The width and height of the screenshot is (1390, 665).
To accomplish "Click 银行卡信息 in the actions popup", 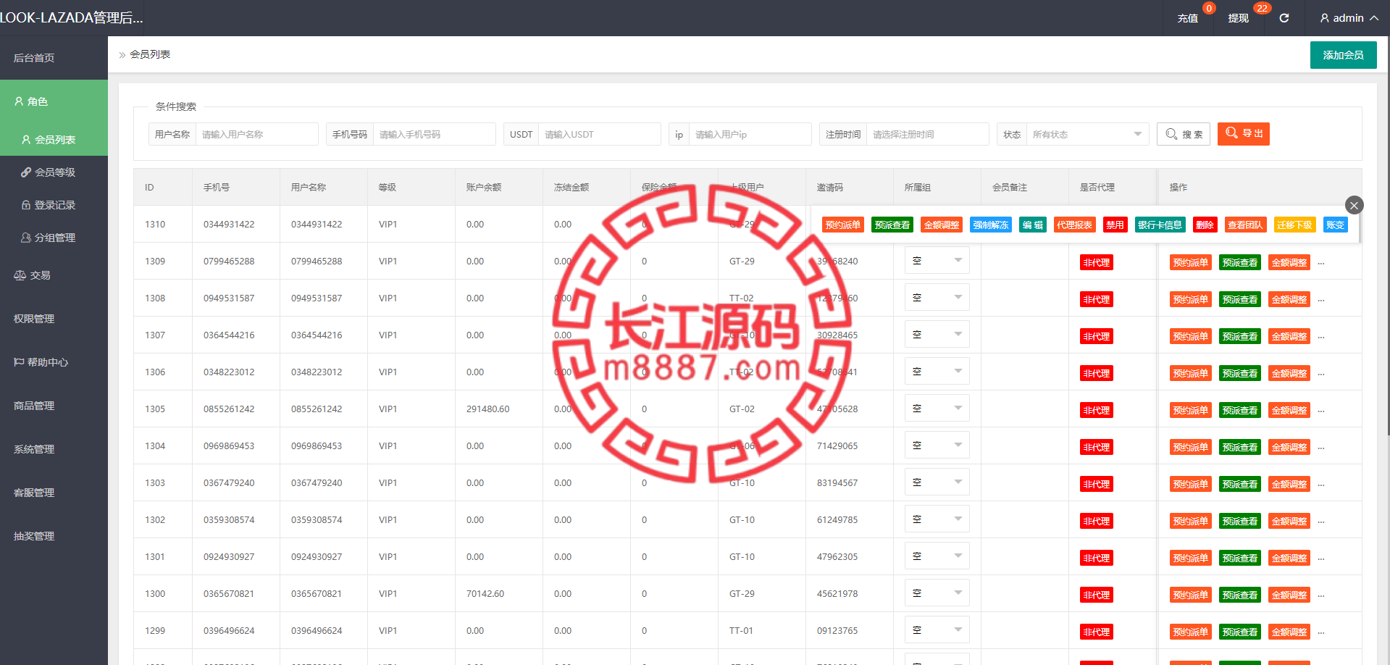I will click(x=1160, y=225).
